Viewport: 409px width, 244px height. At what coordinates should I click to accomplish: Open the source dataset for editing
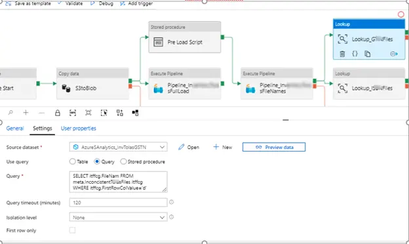(189, 147)
